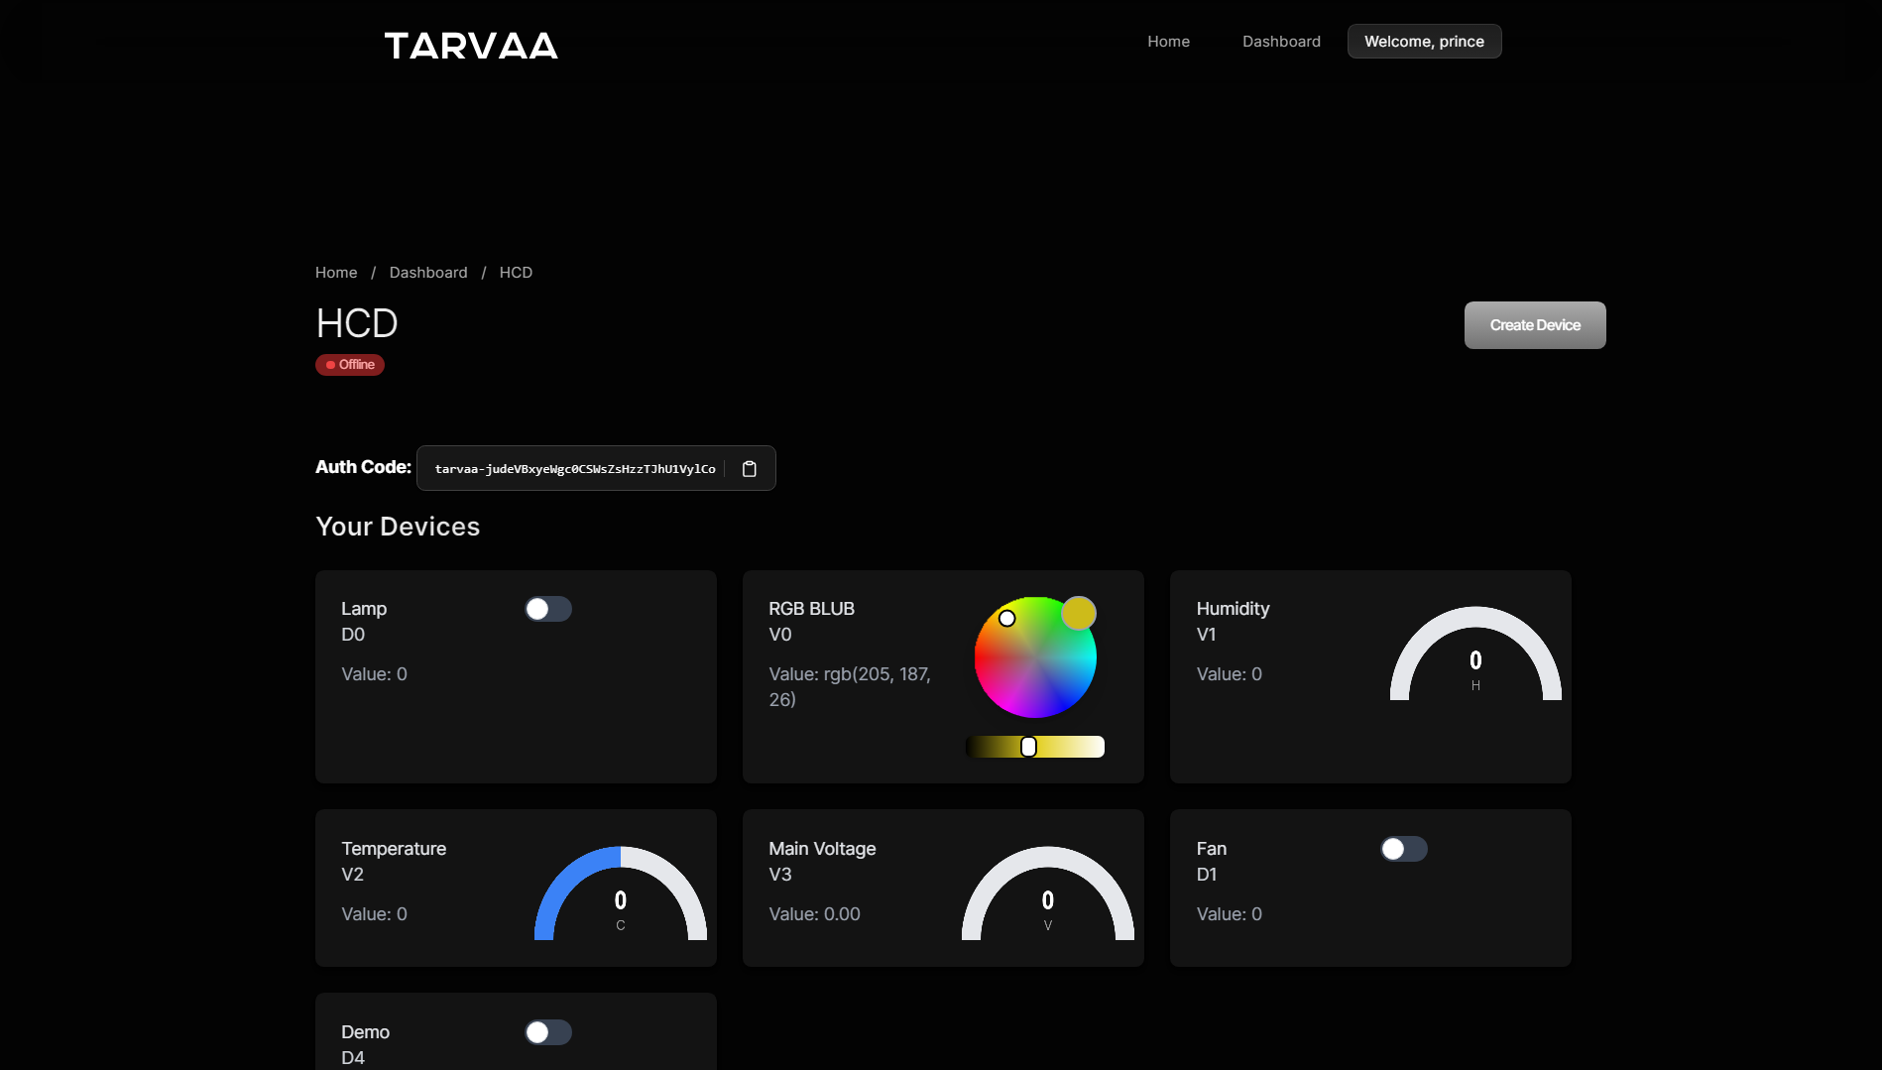Open Home from the top navigation

pyautogui.click(x=1168, y=41)
